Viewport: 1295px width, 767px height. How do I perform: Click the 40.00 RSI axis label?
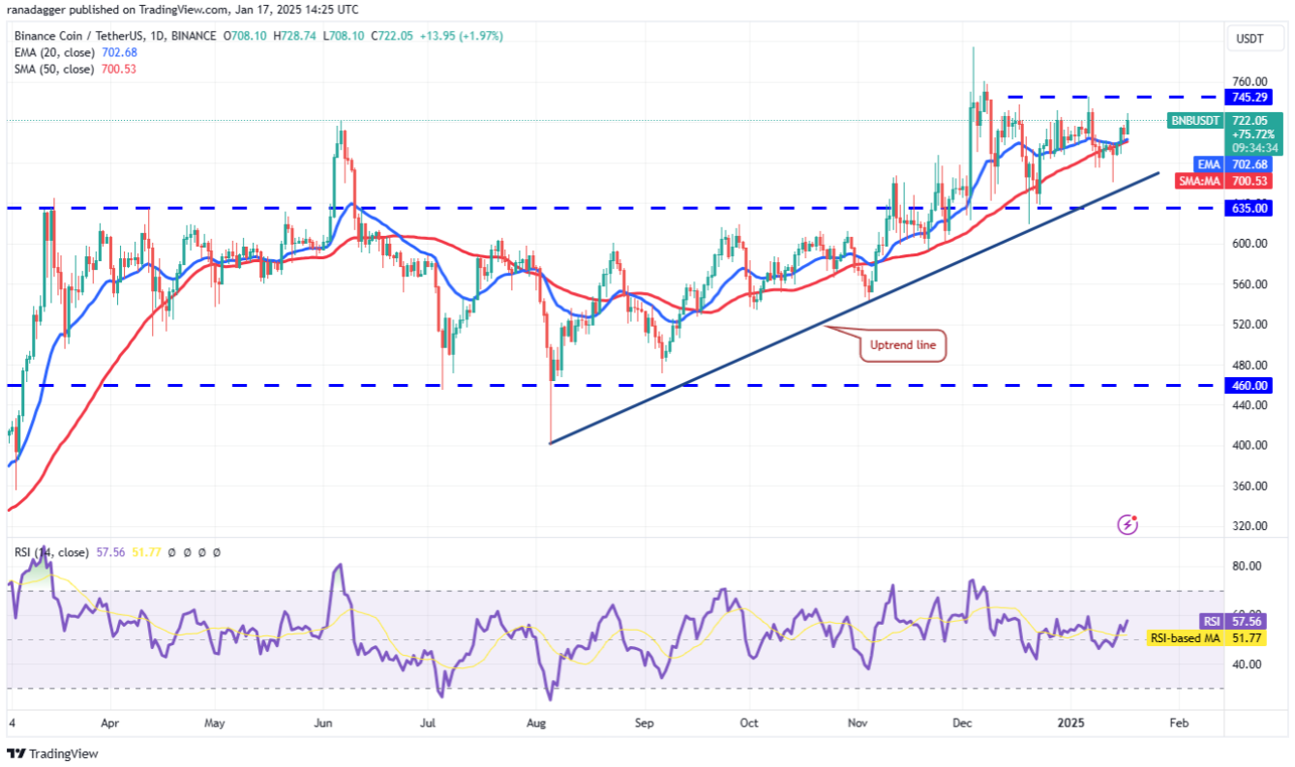point(1246,664)
